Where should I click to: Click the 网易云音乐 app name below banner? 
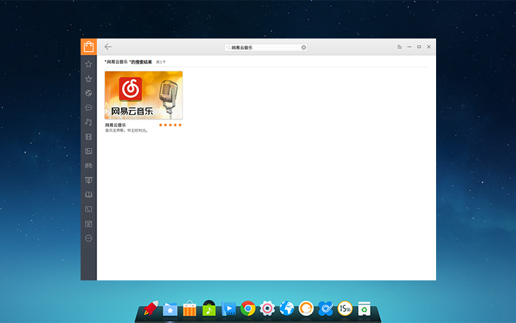[x=116, y=125]
